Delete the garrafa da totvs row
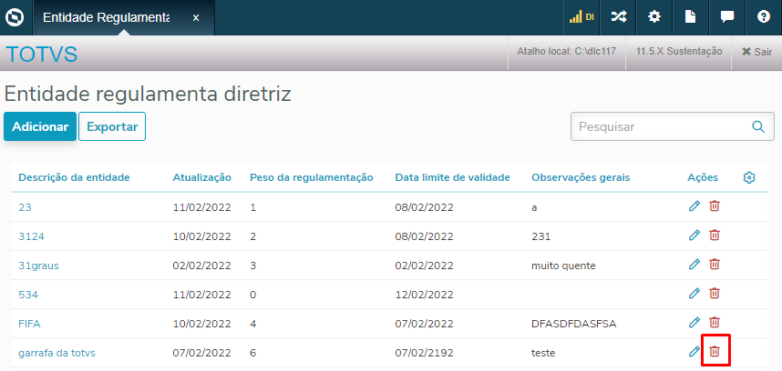The image size is (782, 371). tap(715, 352)
